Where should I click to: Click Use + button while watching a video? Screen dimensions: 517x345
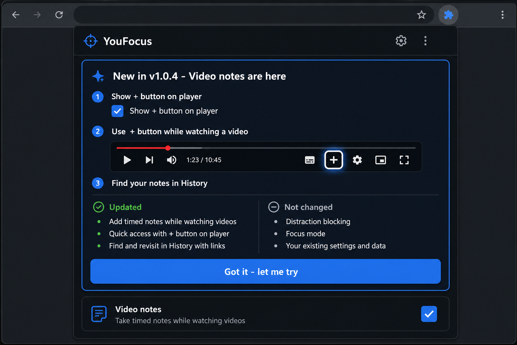pos(180,132)
